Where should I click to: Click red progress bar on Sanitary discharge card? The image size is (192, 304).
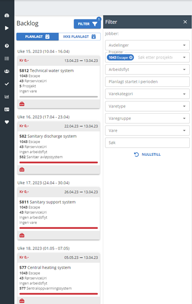point(59,162)
